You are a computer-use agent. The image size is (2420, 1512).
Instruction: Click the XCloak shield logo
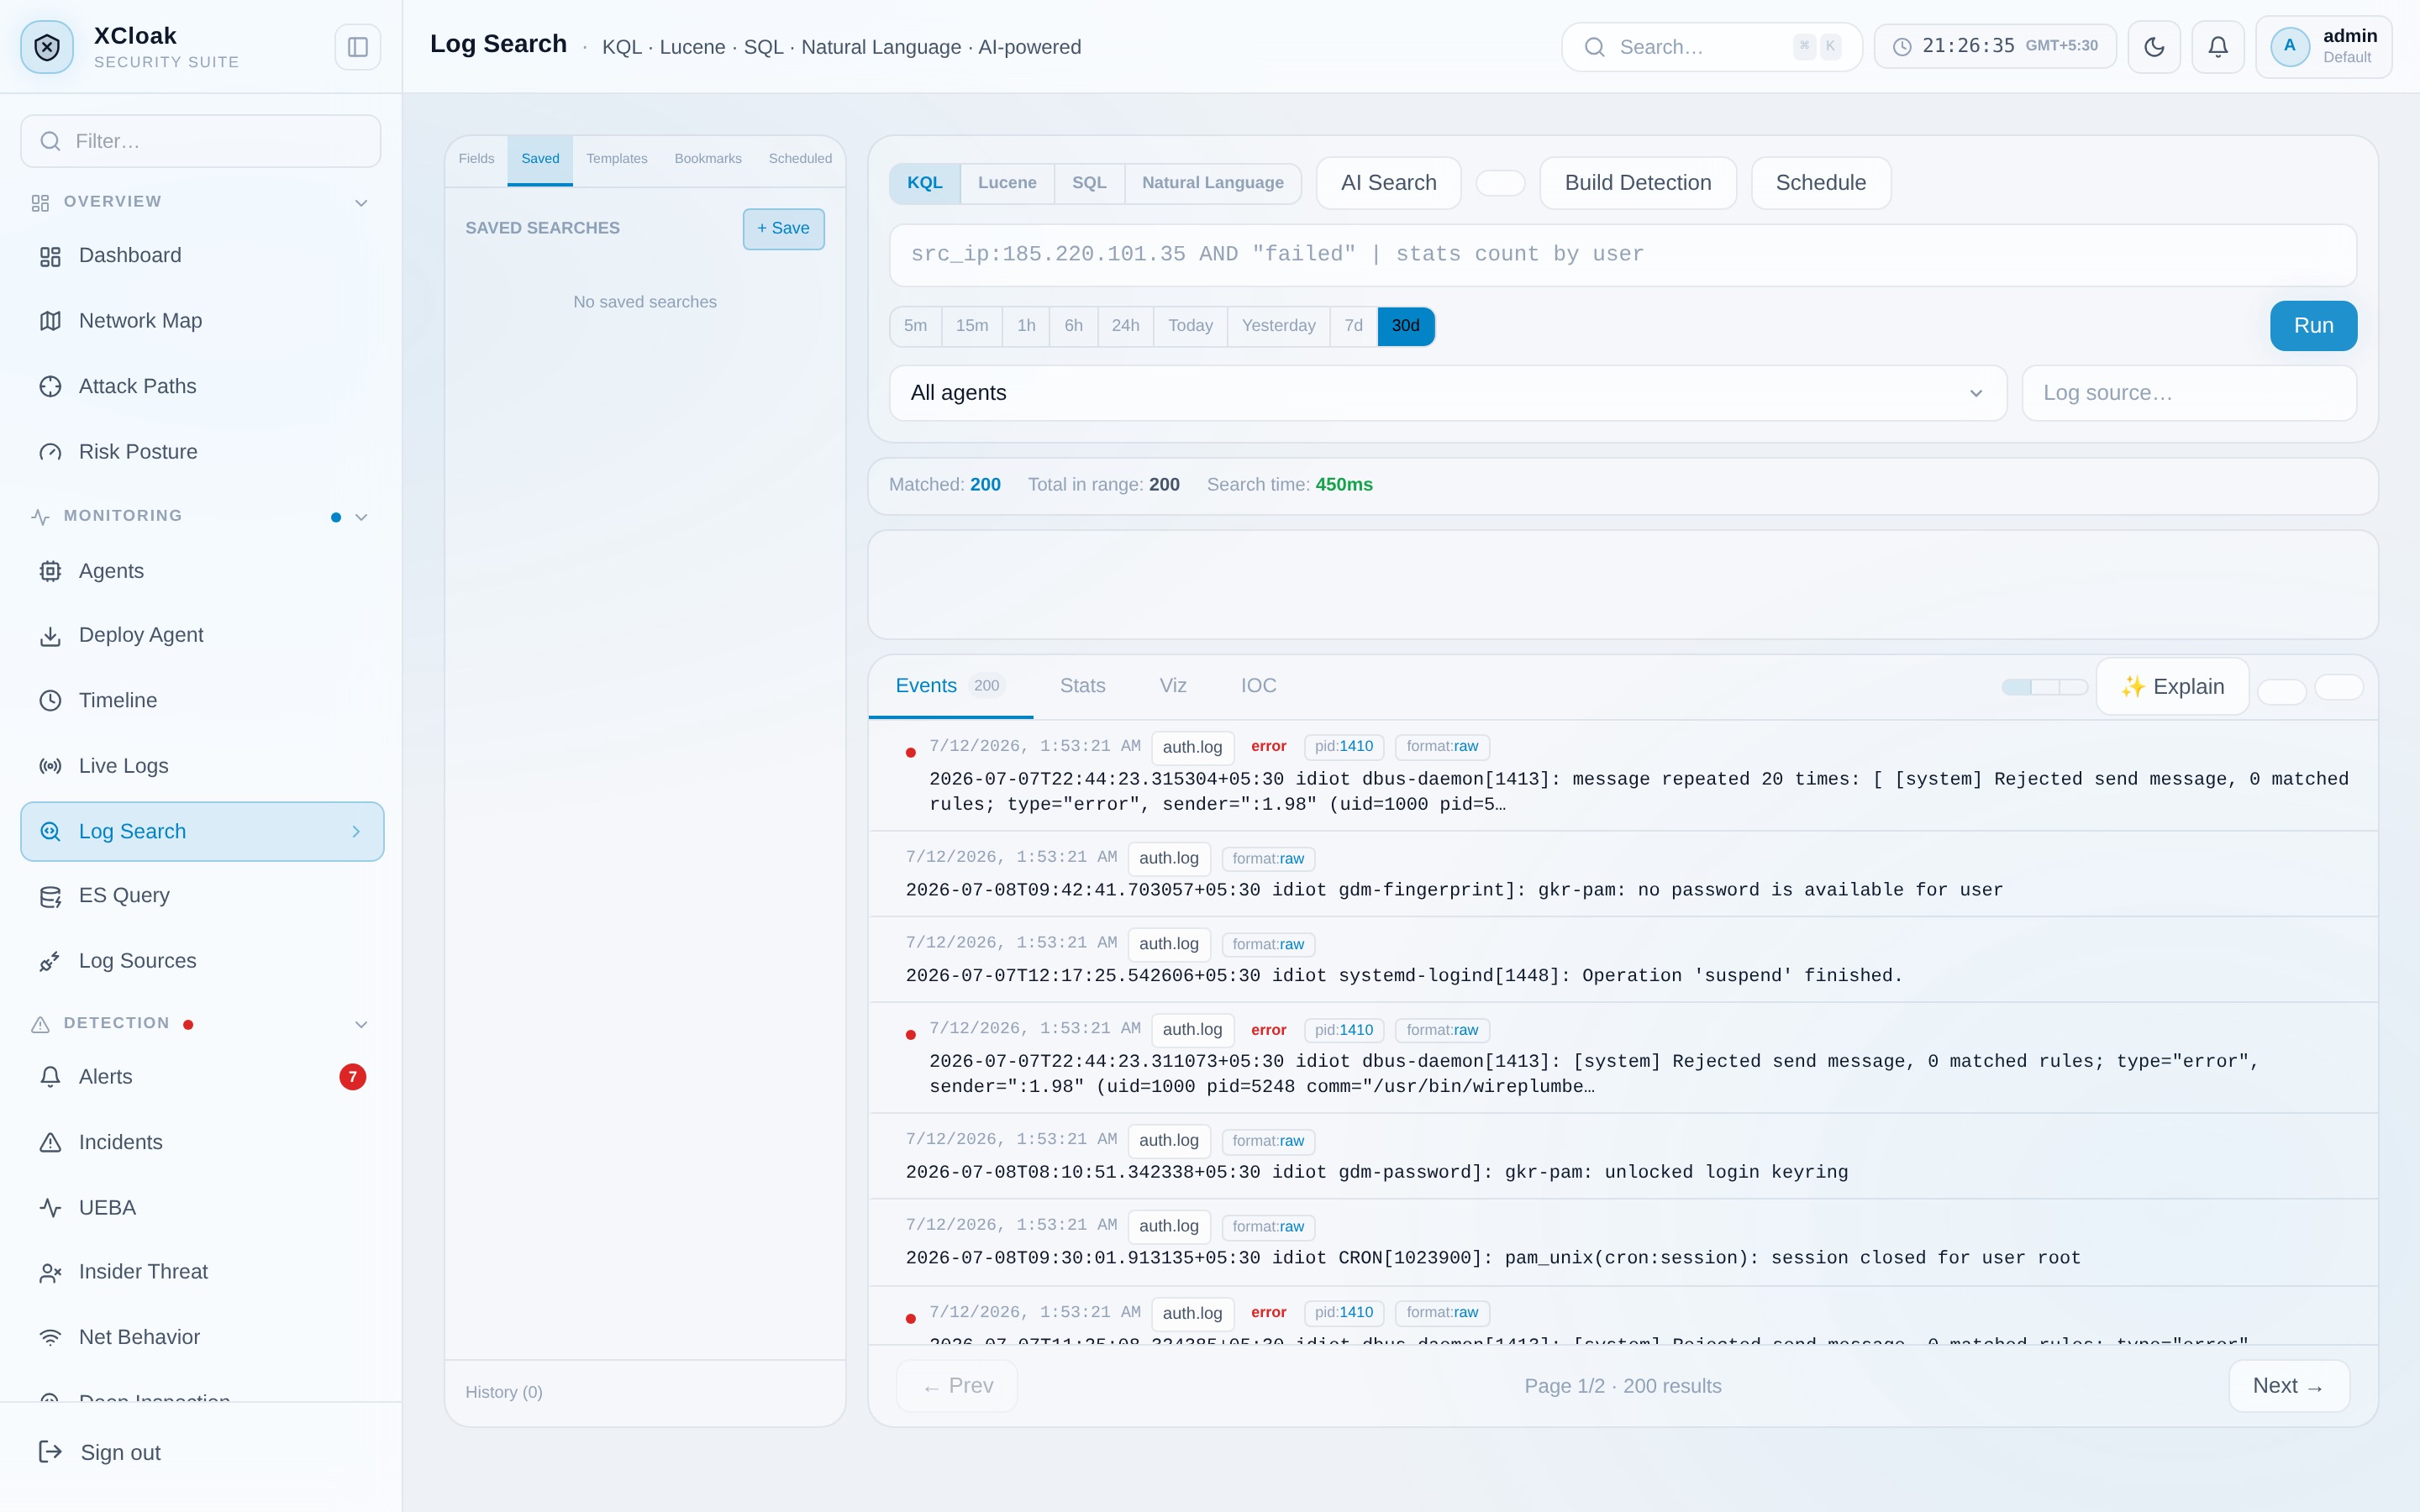pos(47,47)
